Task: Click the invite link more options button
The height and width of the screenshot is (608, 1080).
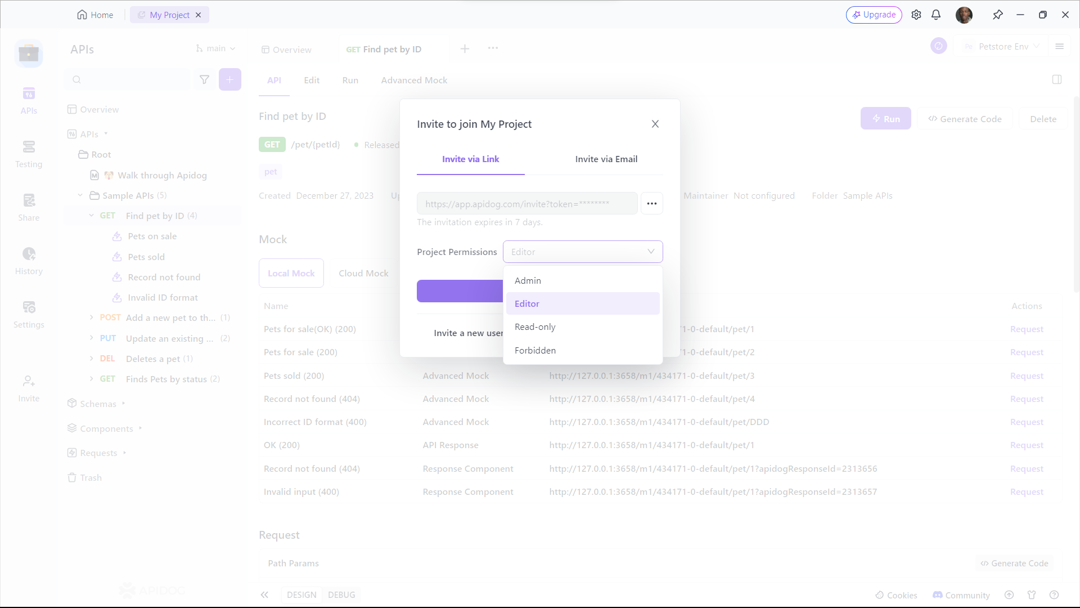Action: point(651,203)
